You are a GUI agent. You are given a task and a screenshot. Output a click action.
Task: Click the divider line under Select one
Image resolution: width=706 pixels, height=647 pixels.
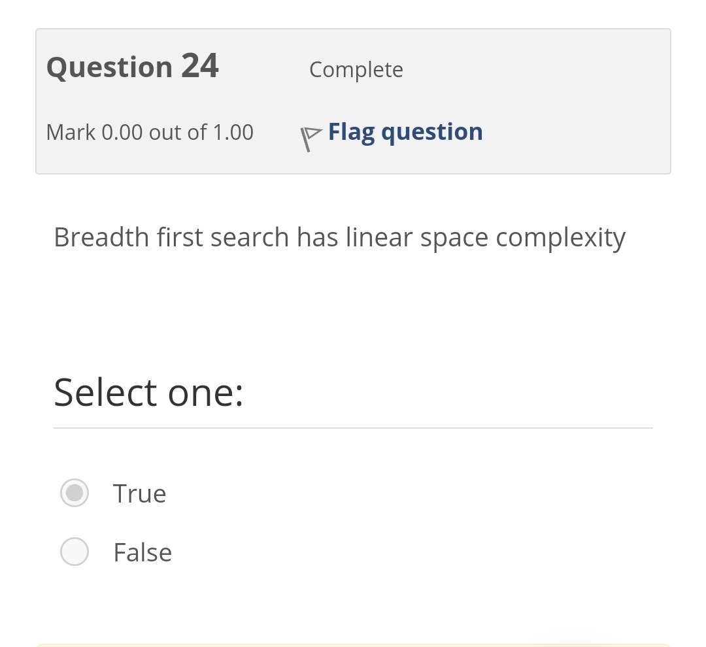pos(353,429)
